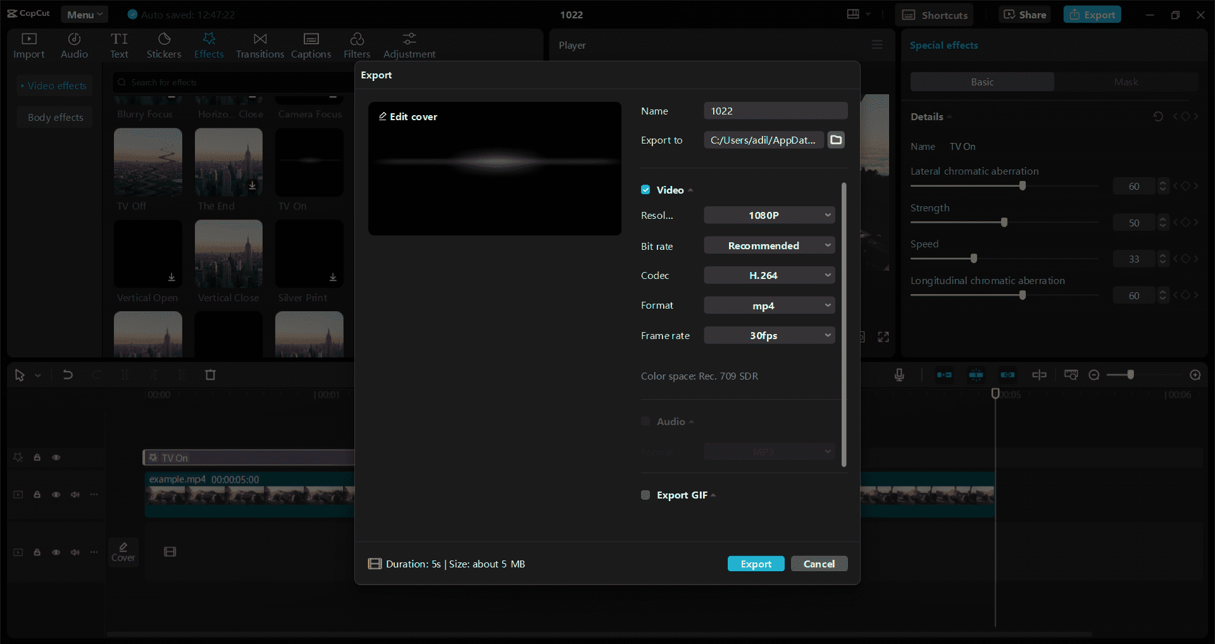Download the Vertical Open effect
1215x644 pixels.
171,277
